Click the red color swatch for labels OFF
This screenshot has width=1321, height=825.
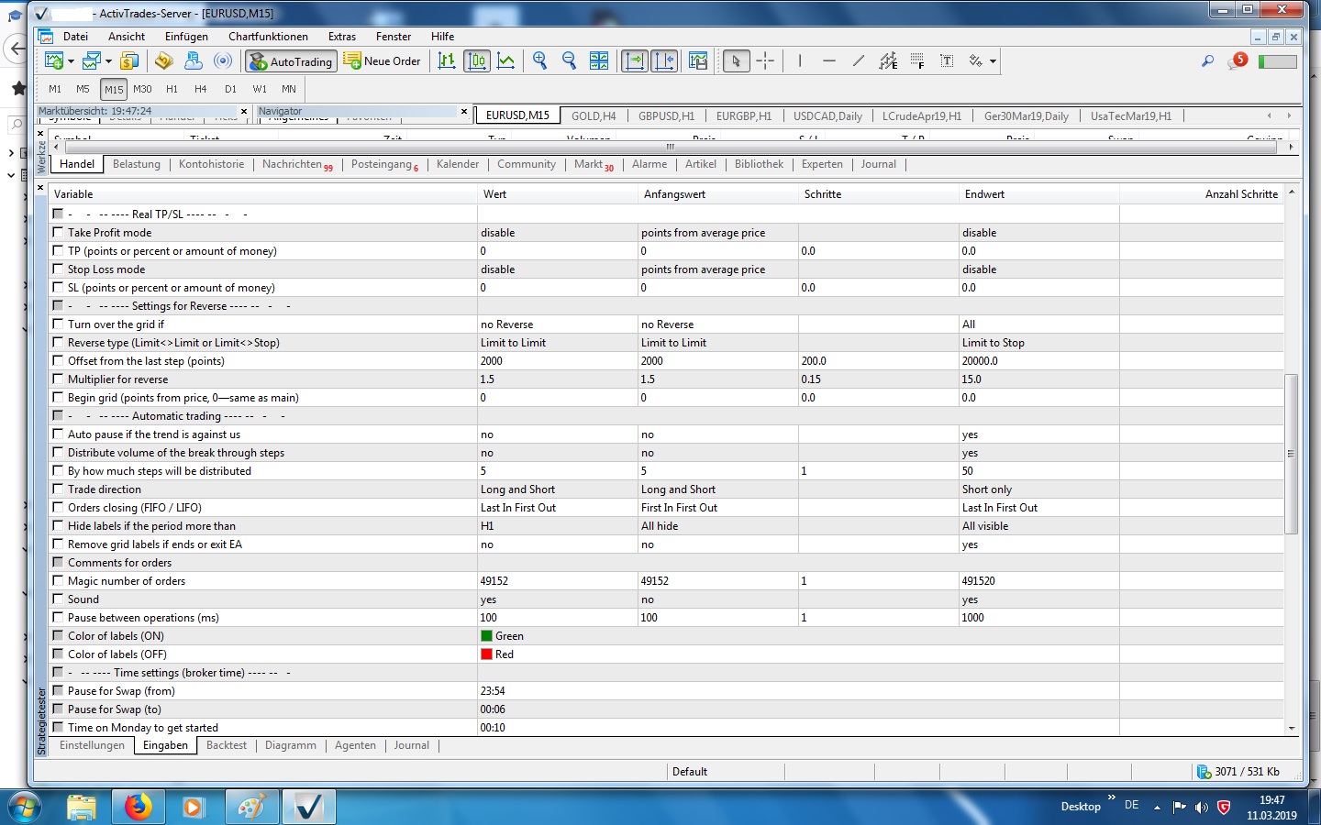tap(486, 654)
